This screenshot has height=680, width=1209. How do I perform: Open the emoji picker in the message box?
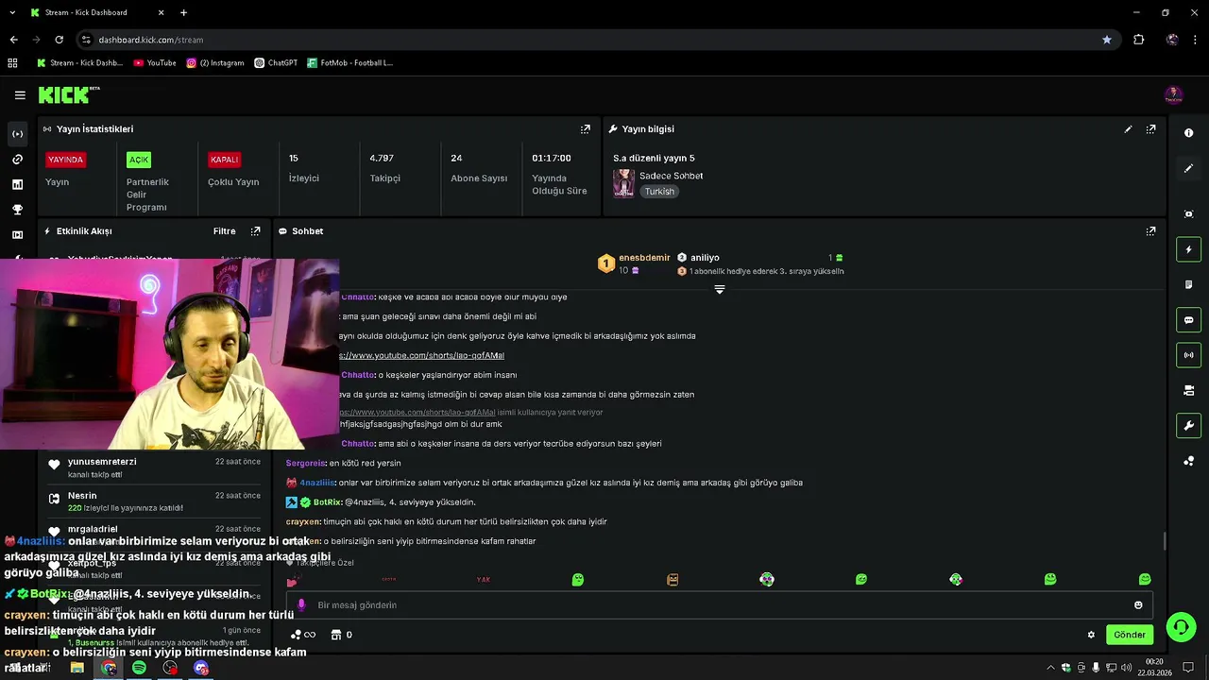point(1138,605)
